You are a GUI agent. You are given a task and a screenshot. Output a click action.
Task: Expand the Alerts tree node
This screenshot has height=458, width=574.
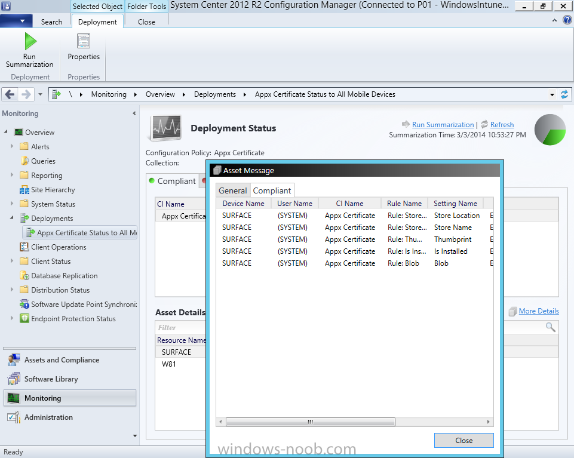[12, 146]
